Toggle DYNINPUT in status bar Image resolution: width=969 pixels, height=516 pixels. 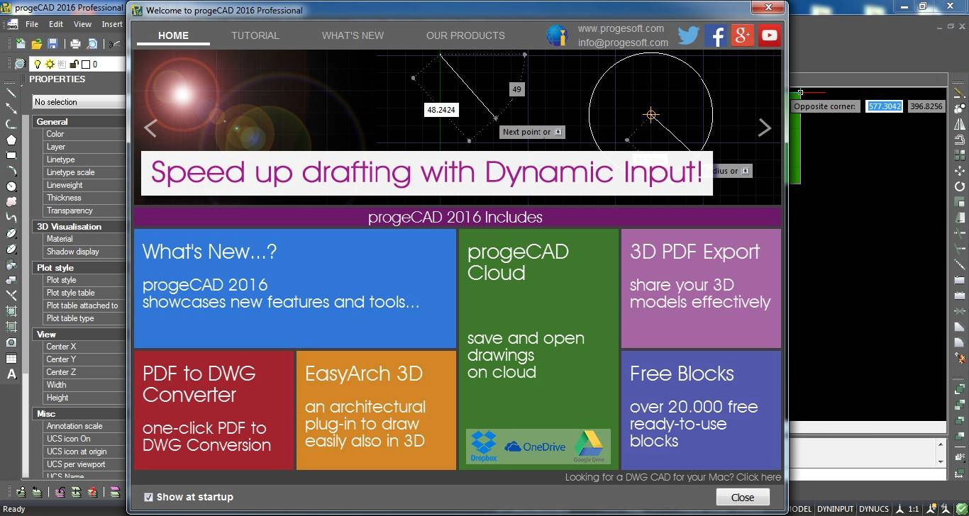click(x=835, y=509)
